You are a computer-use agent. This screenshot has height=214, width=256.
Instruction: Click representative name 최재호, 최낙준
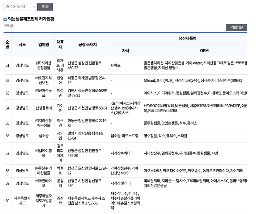click(60, 65)
